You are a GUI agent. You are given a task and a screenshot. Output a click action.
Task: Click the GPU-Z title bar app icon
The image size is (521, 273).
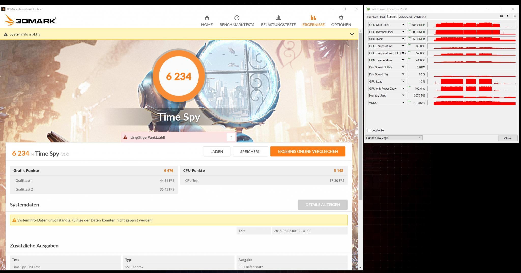coord(368,9)
